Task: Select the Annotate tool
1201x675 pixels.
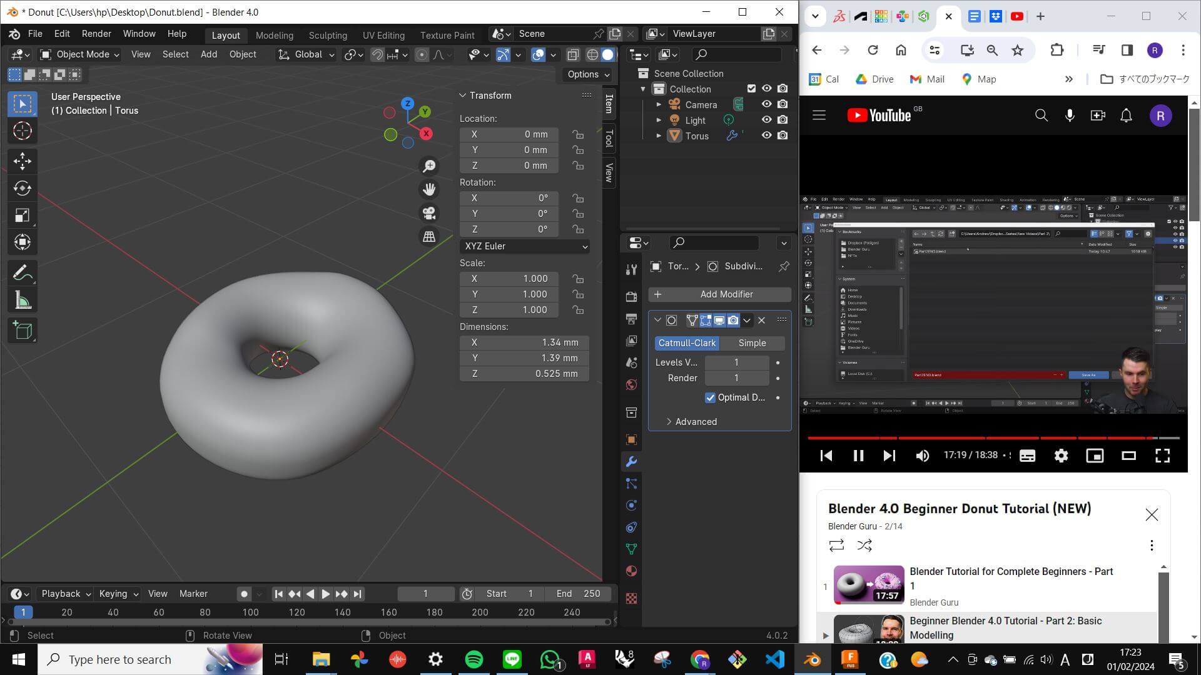Action: click(23, 273)
